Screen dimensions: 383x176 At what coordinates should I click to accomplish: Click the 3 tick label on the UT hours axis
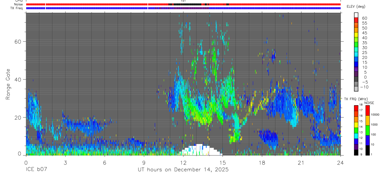(65, 163)
